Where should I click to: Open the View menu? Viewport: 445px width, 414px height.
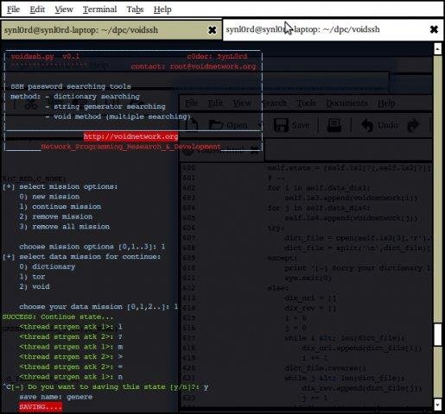click(64, 9)
